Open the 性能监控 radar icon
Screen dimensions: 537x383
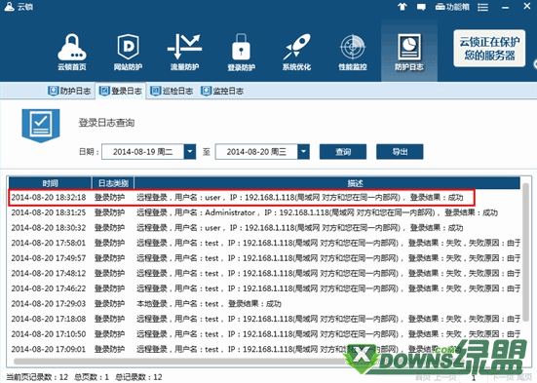pyautogui.click(x=353, y=52)
